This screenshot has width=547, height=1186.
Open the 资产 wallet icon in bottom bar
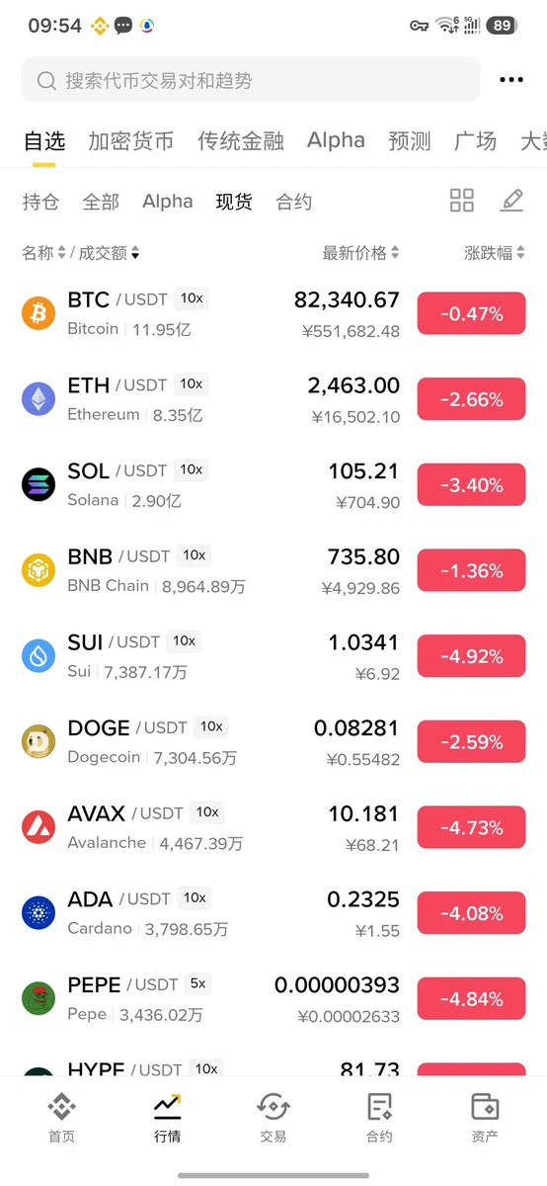(485, 1107)
